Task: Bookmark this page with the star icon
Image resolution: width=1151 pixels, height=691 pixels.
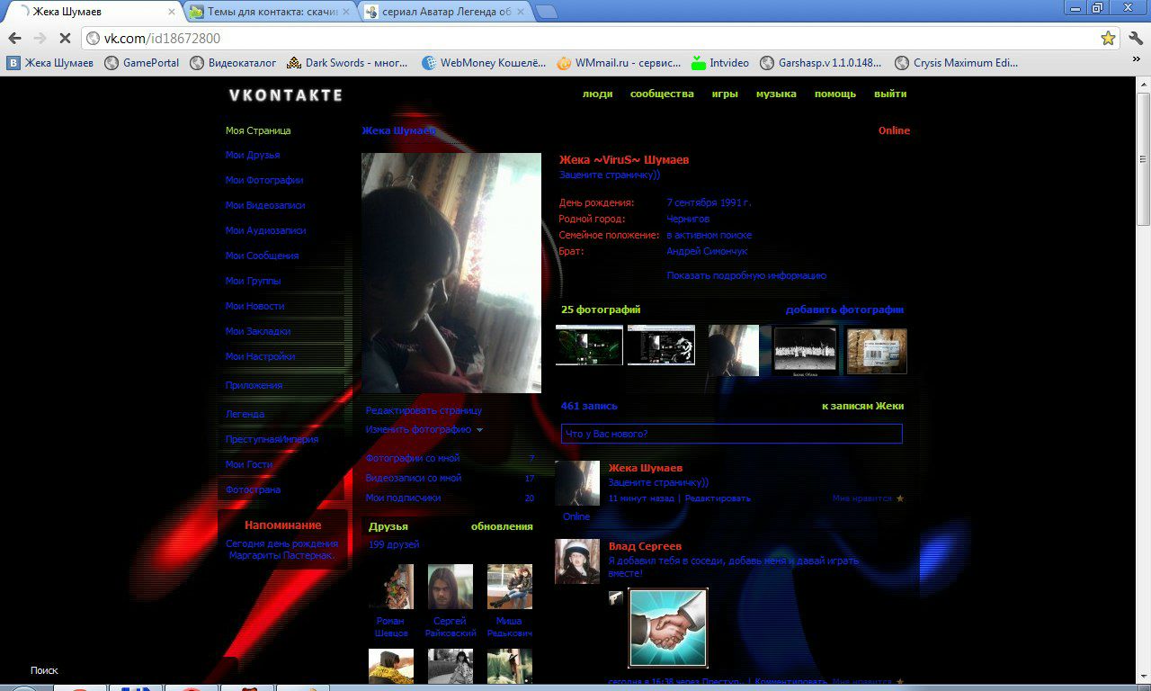Action: click(x=1108, y=38)
